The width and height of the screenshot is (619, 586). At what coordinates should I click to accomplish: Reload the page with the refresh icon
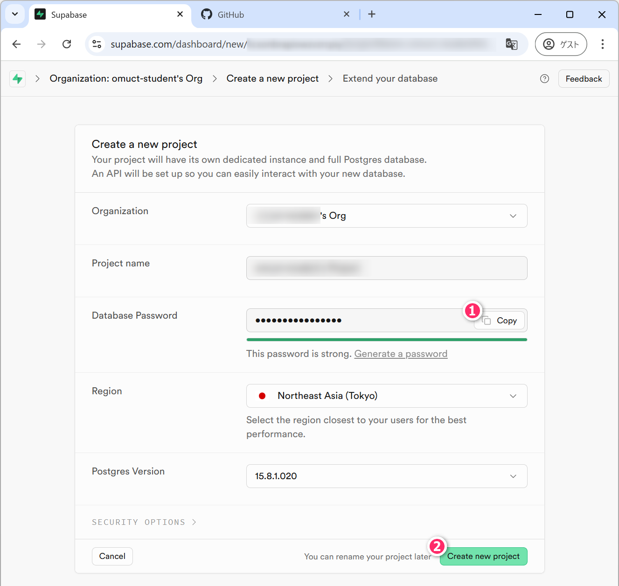[x=67, y=44]
